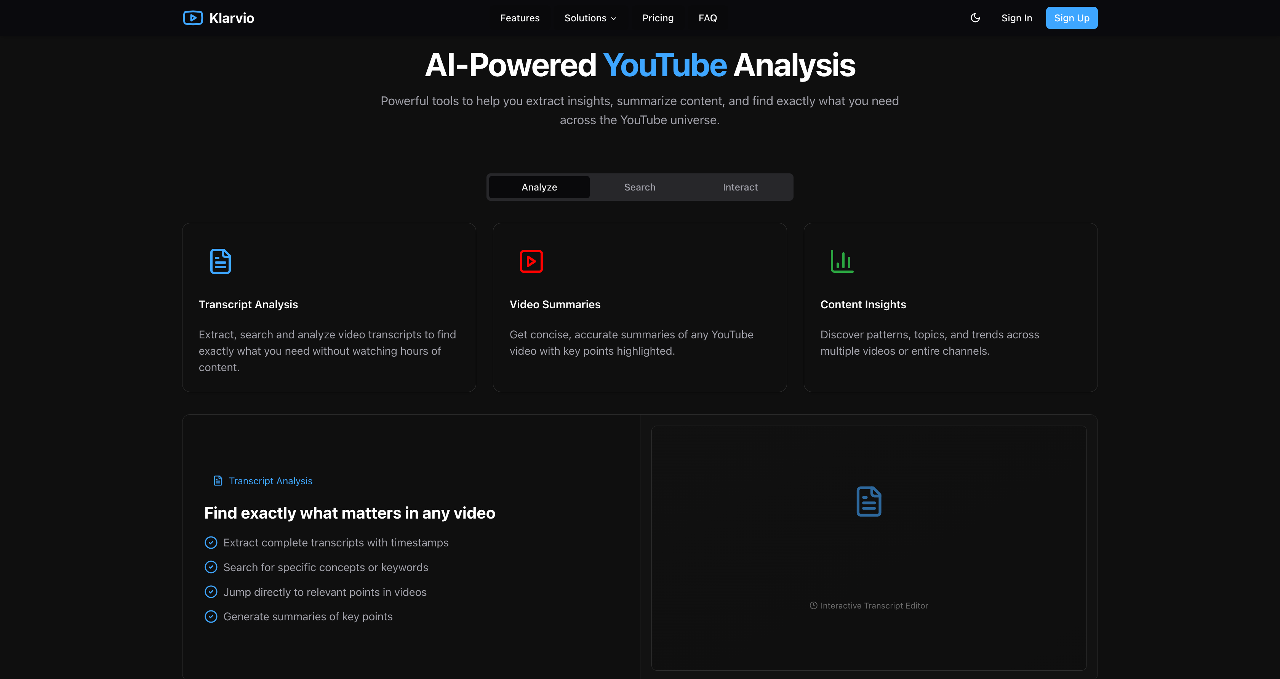The image size is (1280, 679).
Task: Switch to the Interact tab
Action: pyautogui.click(x=740, y=187)
